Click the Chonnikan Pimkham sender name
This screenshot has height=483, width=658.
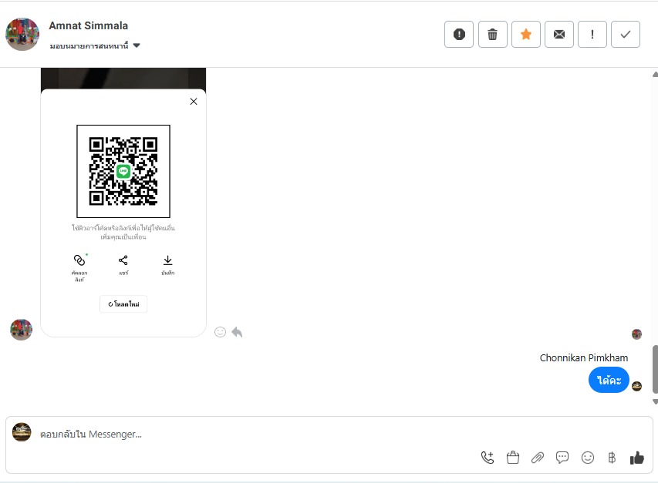(x=584, y=357)
